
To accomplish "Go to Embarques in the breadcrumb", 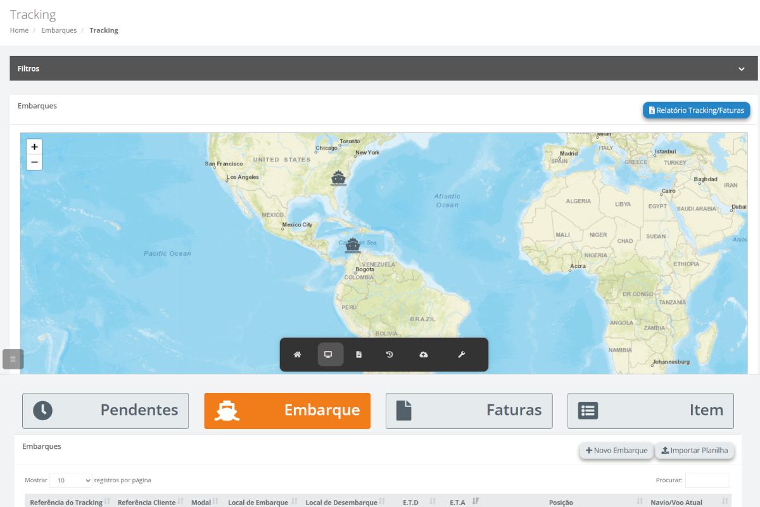I will coord(59,30).
